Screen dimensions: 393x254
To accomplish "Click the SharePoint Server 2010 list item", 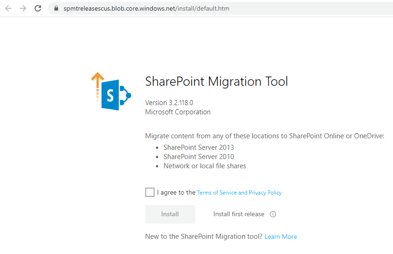I will point(199,157).
